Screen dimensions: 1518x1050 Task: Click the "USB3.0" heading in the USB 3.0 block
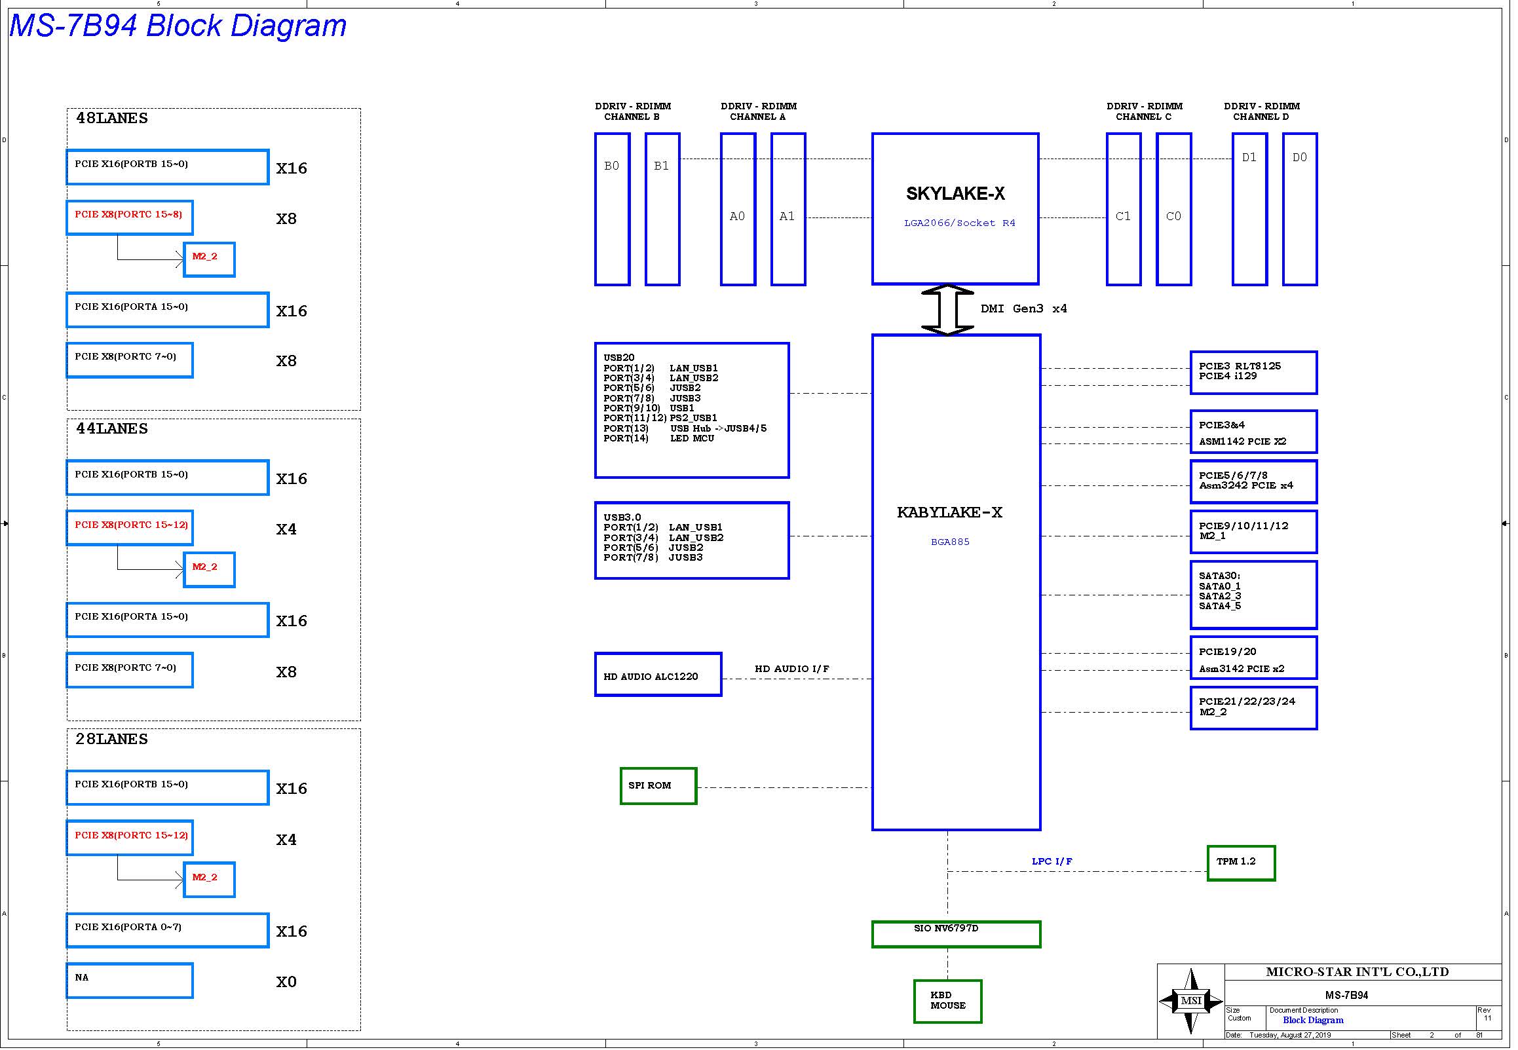(622, 517)
